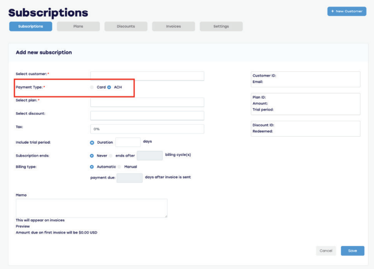Switch to the Plans tab
Image resolution: width=374 pixels, height=269 pixels.
[78, 26]
